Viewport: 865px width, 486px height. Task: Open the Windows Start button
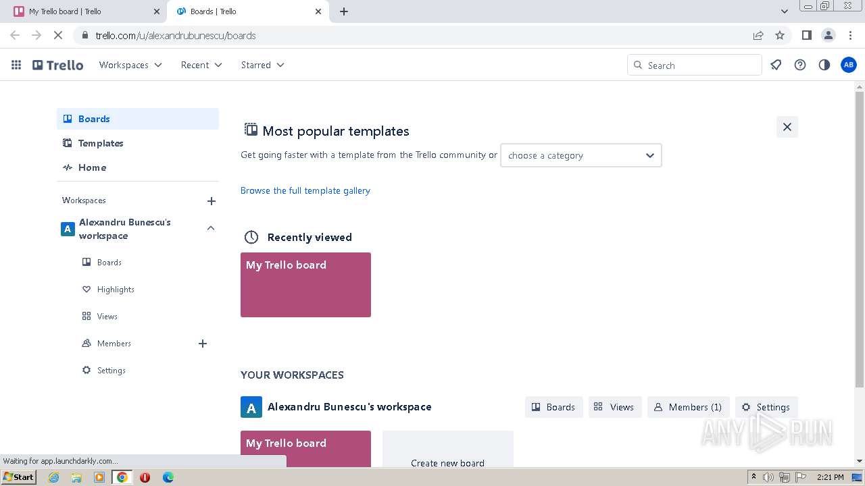pos(19,477)
